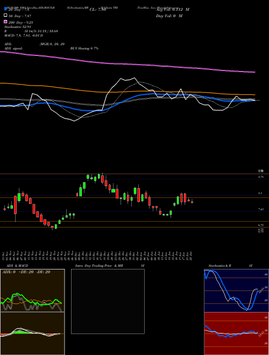Click the 8.78 price axis label

click(261, 177)
